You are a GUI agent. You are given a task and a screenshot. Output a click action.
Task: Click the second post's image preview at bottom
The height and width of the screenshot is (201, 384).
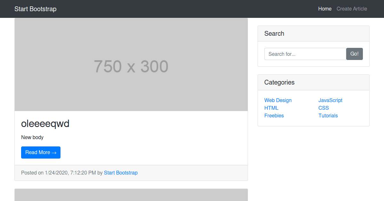(x=131, y=195)
